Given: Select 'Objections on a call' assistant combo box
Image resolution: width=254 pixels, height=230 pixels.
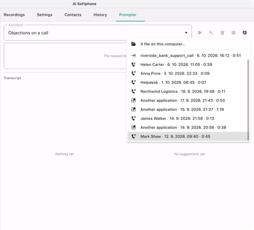Looking at the screenshot, I should [x=98, y=32].
